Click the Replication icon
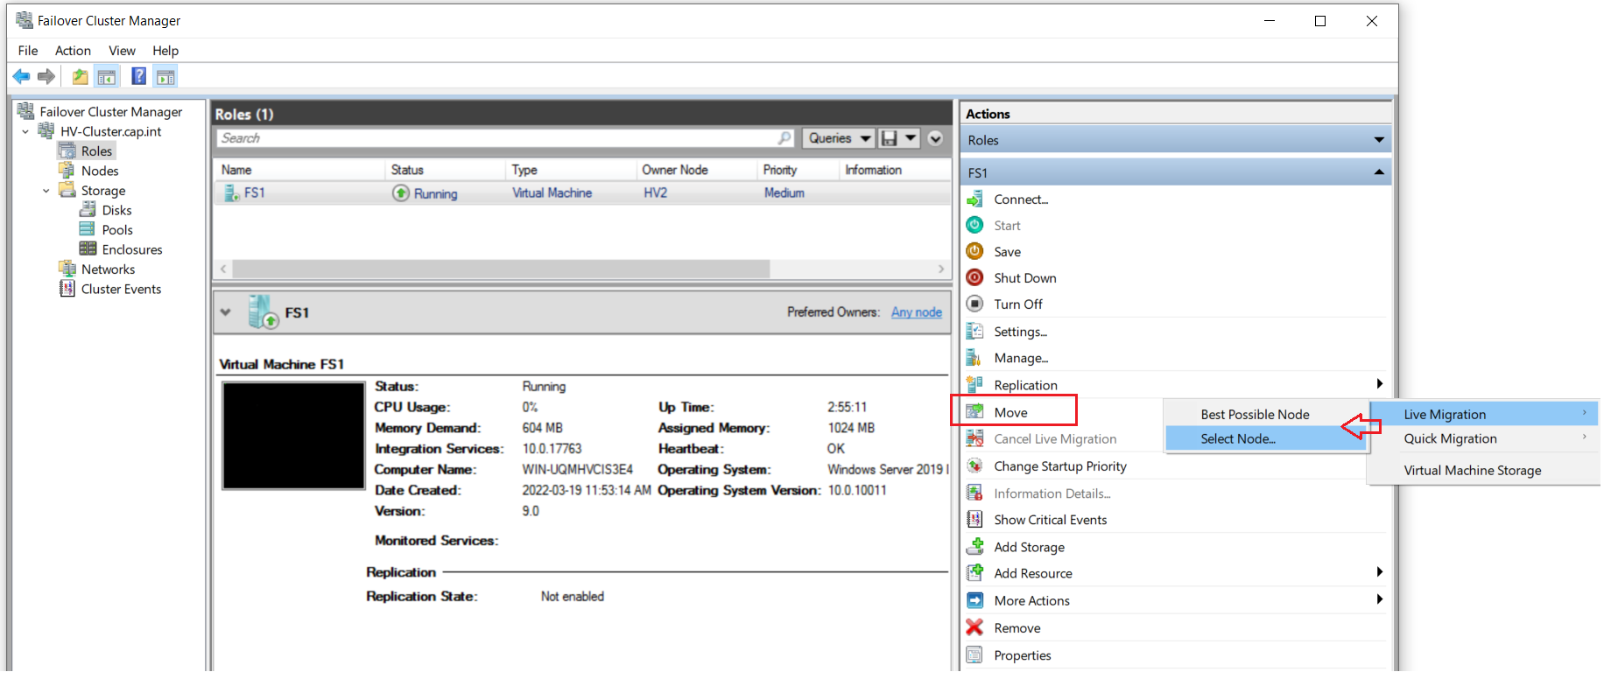This screenshot has height=700, width=1618. point(974,384)
